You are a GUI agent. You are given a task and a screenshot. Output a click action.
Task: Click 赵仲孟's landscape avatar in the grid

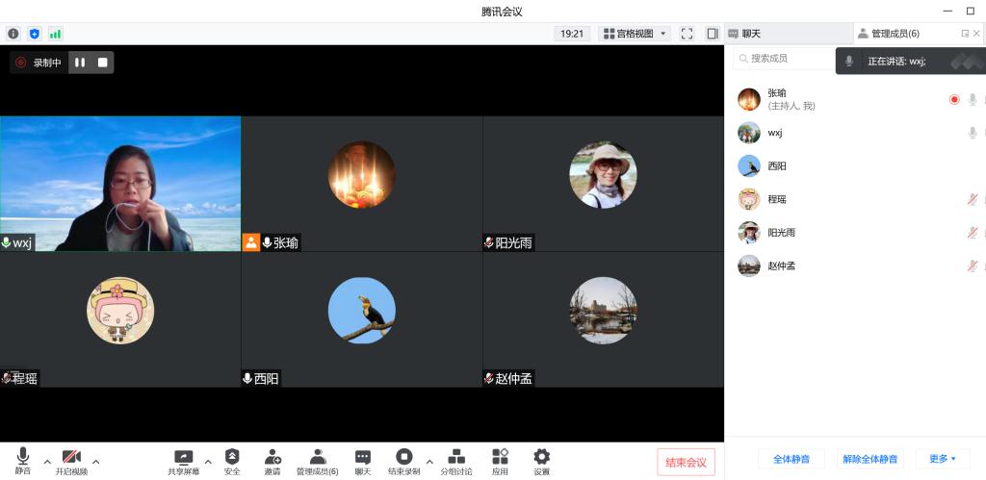pos(603,311)
